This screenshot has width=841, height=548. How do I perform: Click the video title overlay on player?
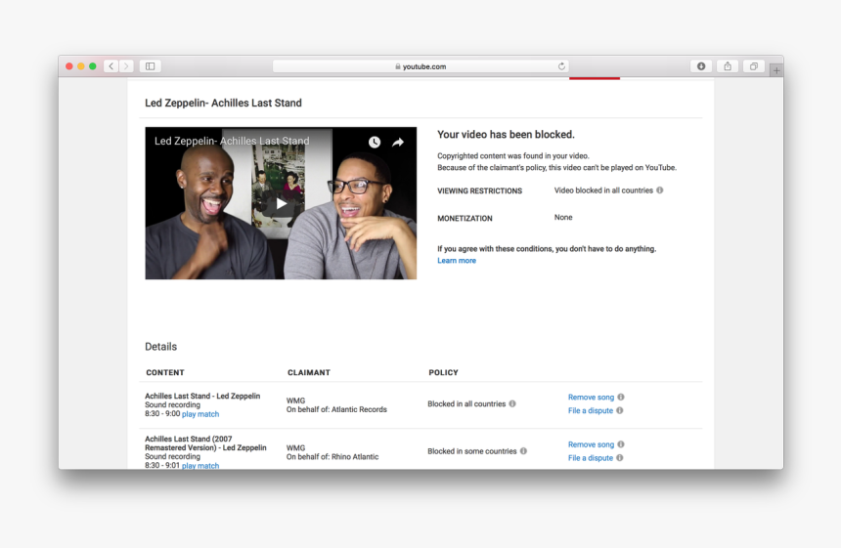(232, 141)
